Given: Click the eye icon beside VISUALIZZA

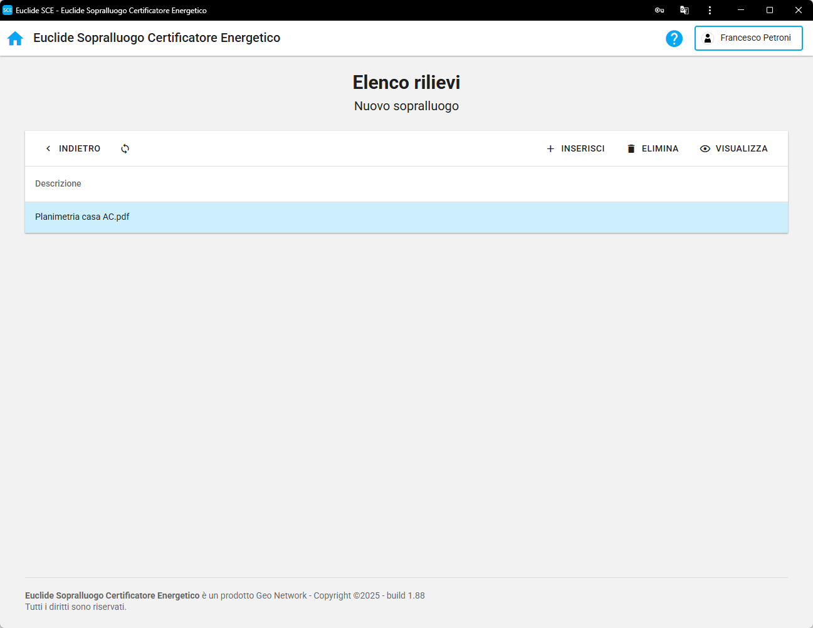Looking at the screenshot, I should tap(705, 148).
